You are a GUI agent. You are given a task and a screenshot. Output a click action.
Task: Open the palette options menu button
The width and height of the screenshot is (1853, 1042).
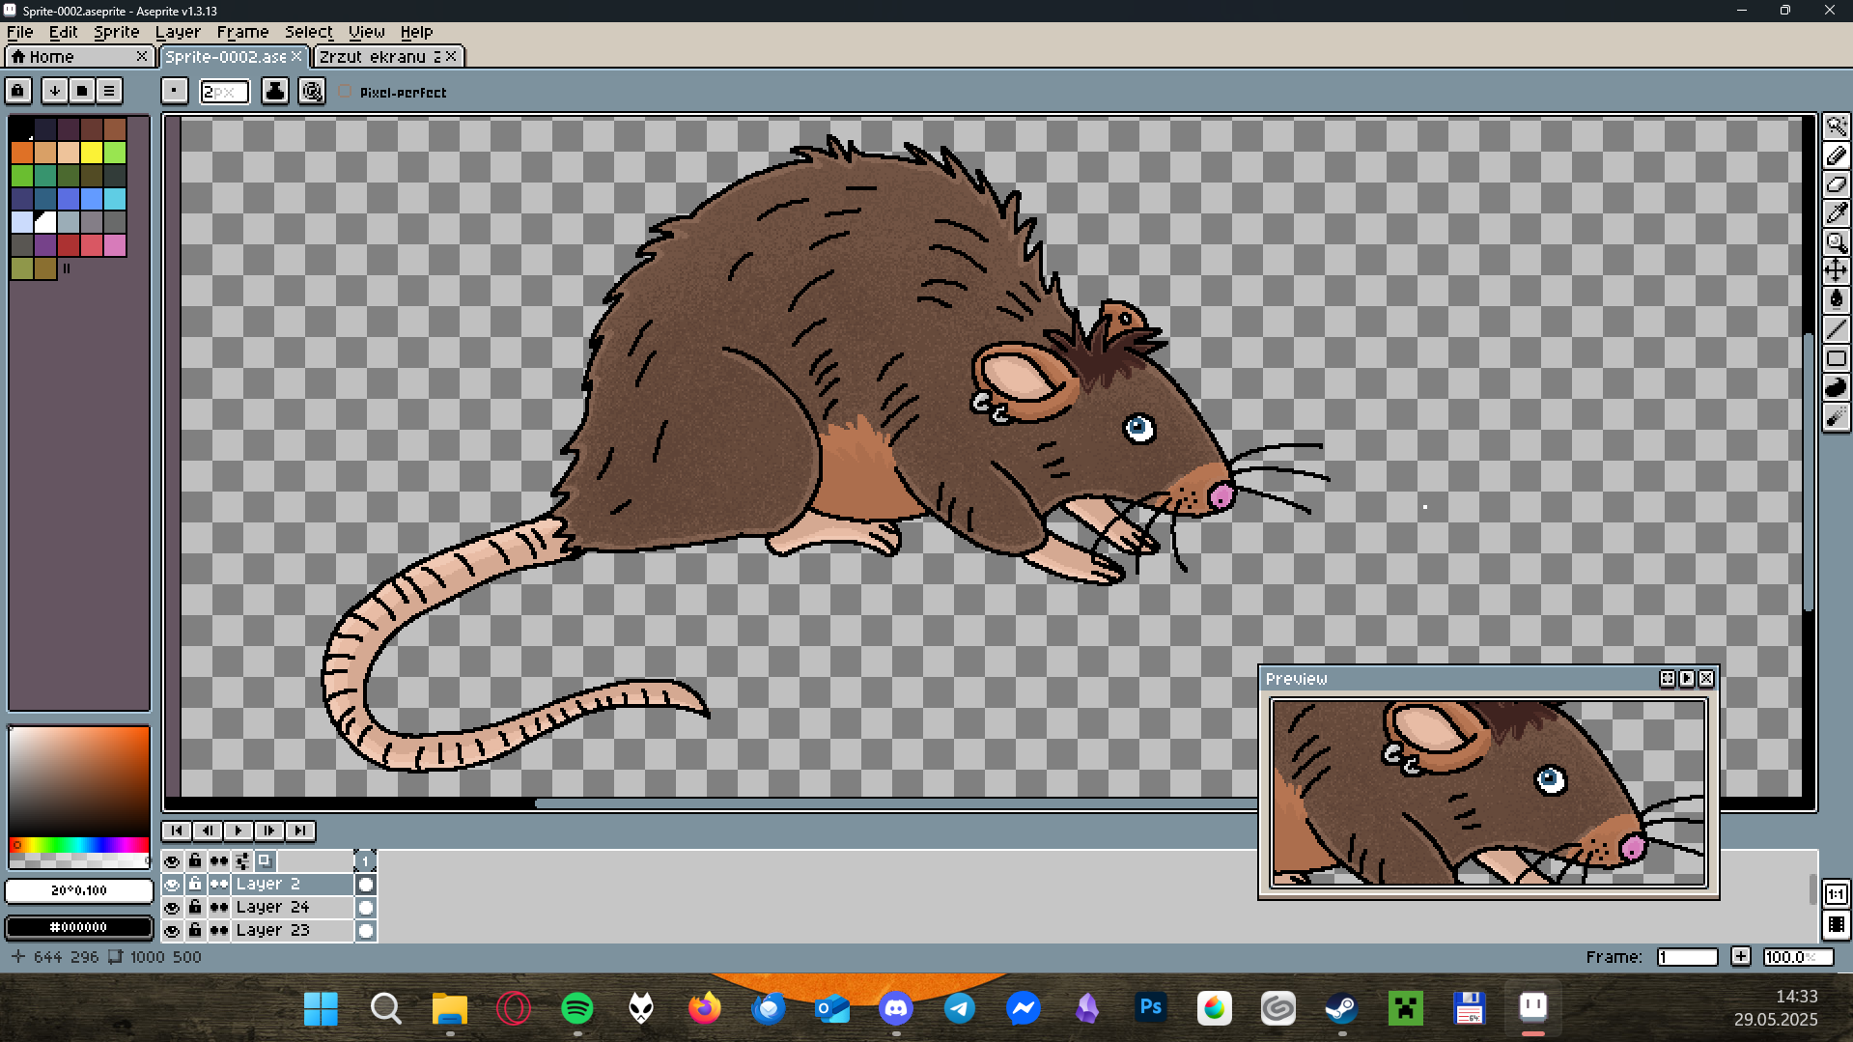point(109,91)
